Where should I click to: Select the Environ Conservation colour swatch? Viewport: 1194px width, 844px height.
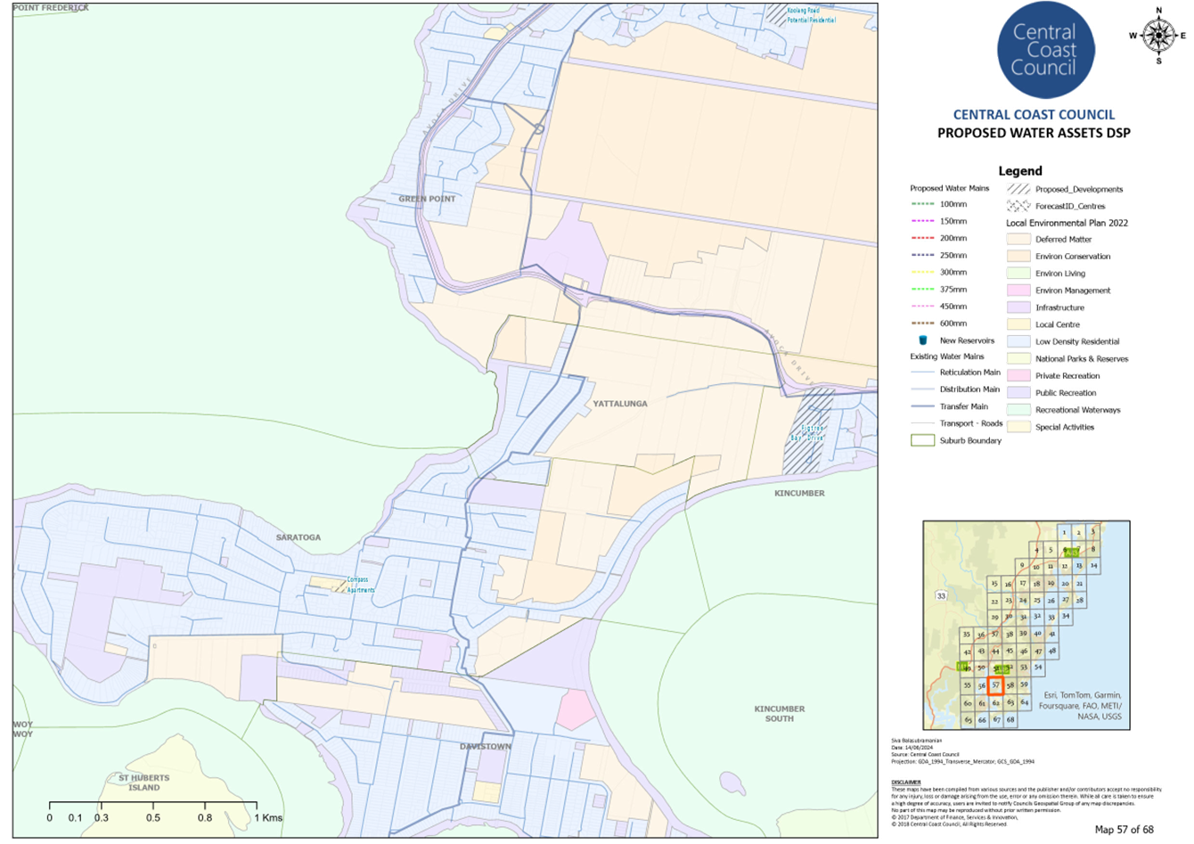click(1018, 256)
